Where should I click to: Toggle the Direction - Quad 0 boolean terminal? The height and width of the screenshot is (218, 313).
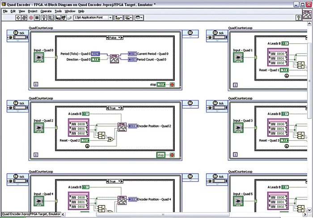click(96, 59)
